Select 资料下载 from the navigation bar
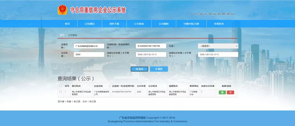The width and height of the screenshot is (295, 126). click(114, 24)
